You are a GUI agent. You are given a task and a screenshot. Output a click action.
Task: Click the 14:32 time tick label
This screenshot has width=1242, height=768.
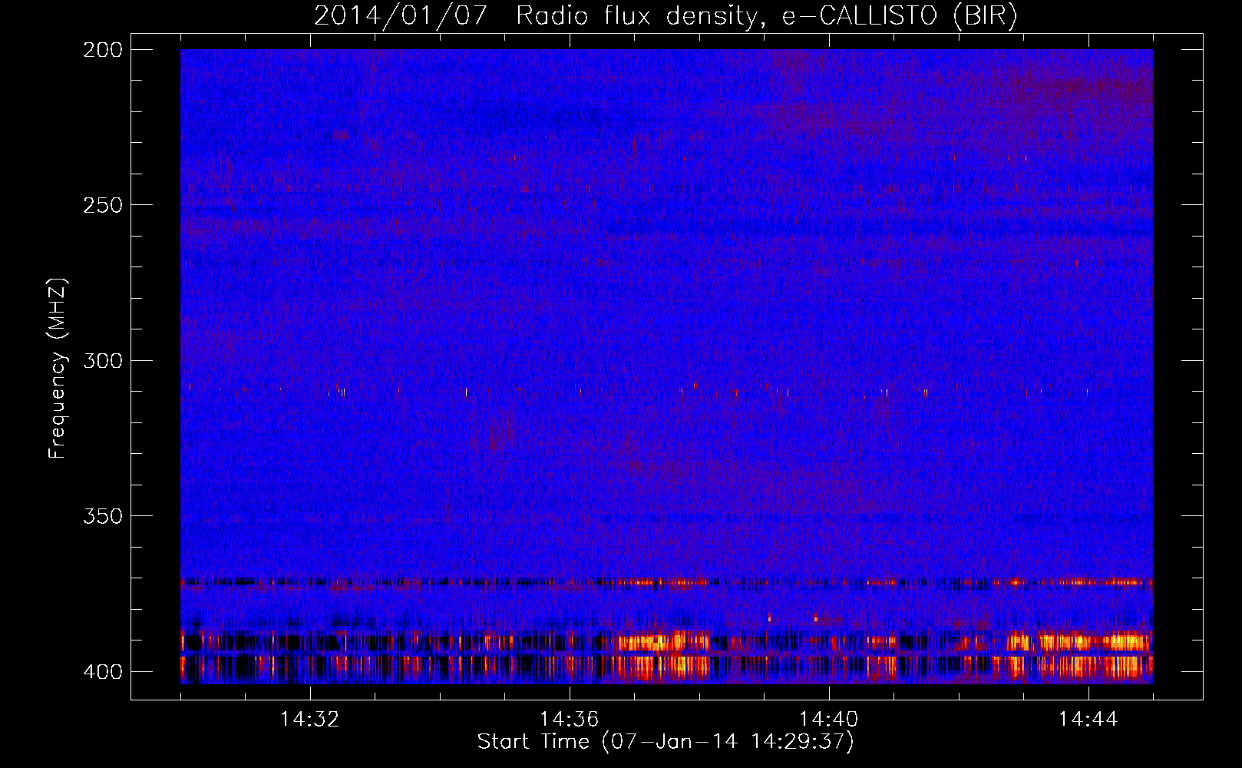[x=310, y=720]
